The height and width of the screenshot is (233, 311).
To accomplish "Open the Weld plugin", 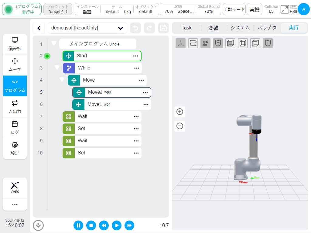I will (15, 187).
